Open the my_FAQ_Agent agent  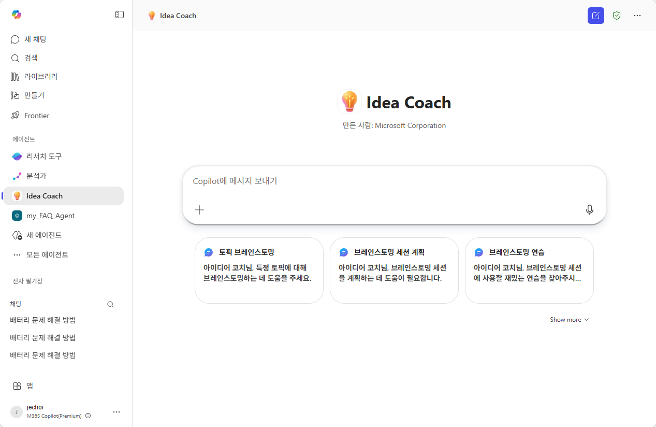(64, 216)
